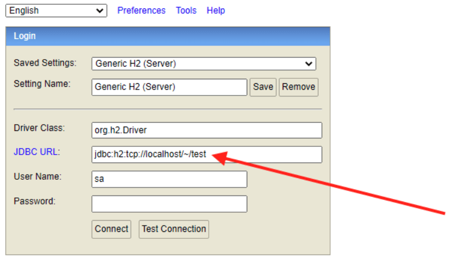Click the User Name input field
The width and height of the screenshot is (453, 261).
(169, 179)
